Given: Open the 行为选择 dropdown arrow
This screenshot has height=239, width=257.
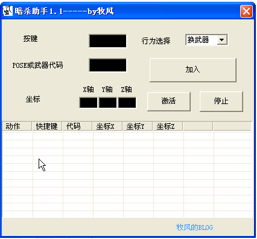Looking at the screenshot, I should pos(222,40).
